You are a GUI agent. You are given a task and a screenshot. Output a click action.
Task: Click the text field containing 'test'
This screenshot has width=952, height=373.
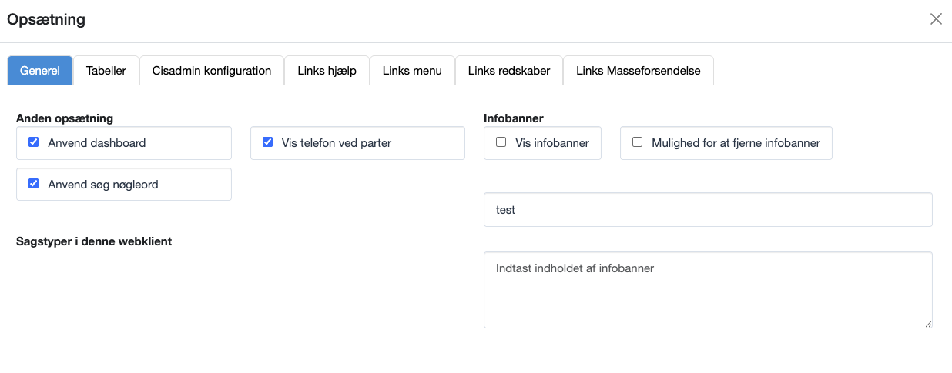pos(708,209)
